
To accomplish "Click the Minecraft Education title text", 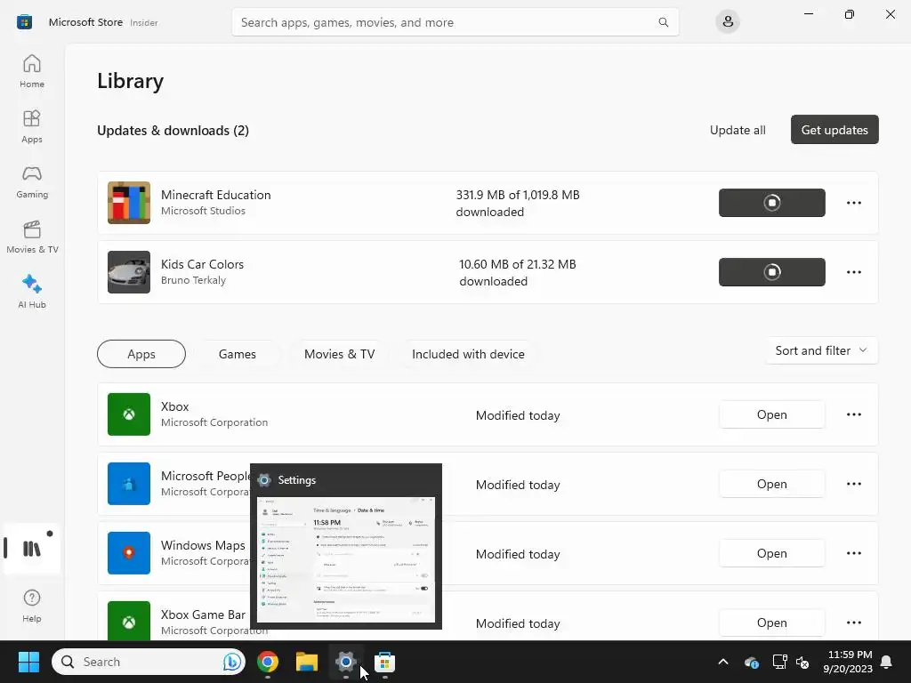I will coord(215,195).
